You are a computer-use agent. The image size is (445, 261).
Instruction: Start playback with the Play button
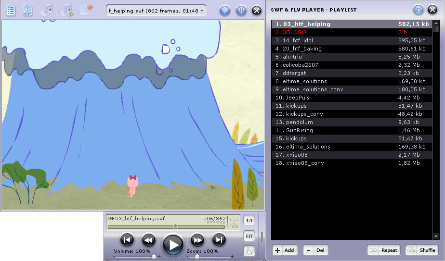tap(173, 245)
